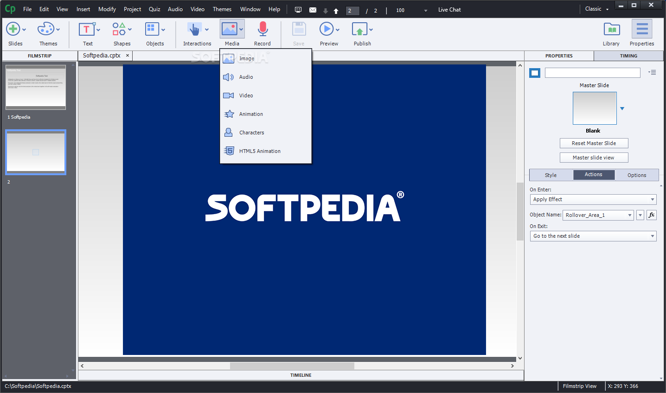The image size is (666, 393).
Task: Open the Library panel button
Action: click(x=611, y=34)
